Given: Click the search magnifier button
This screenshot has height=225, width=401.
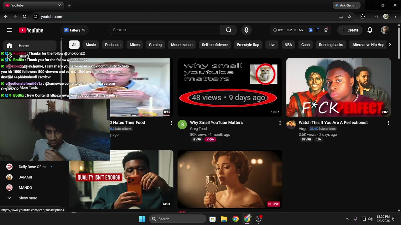Looking at the screenshot, I should pyautogui.click(x=229, y=30).
